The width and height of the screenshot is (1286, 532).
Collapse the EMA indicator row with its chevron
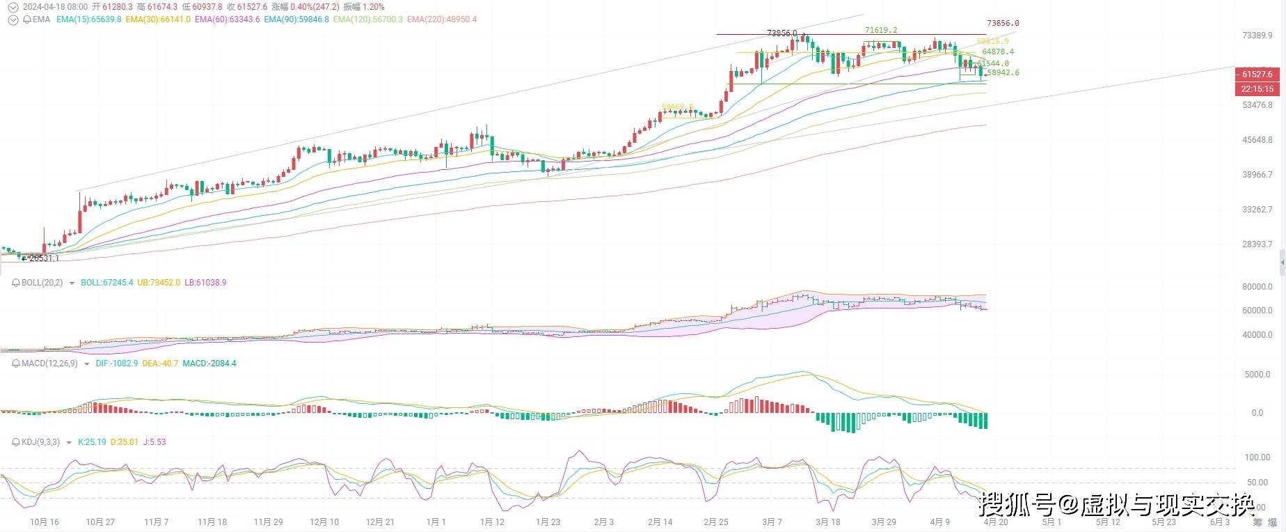click(13, 19)
